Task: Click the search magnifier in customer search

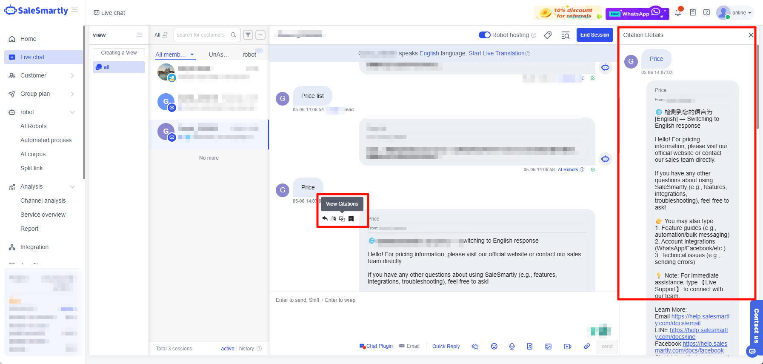Action: [234, 35]
